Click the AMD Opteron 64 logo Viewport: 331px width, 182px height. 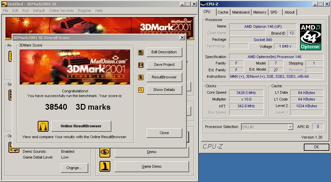coord(311,37)
